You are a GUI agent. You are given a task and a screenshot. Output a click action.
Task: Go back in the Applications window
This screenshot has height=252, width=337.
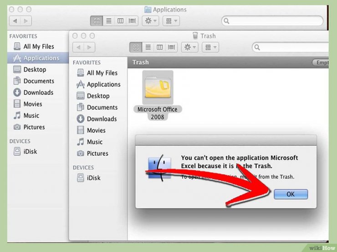tap(15, 21)
